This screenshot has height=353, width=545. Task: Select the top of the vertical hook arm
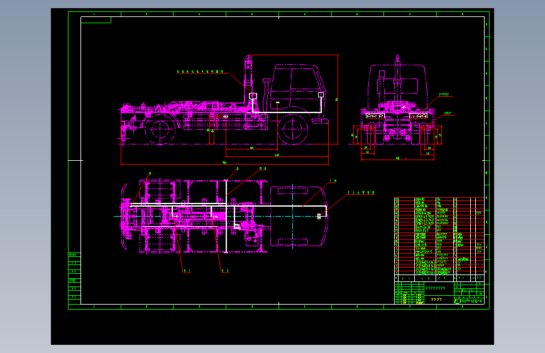click(248, 61)
